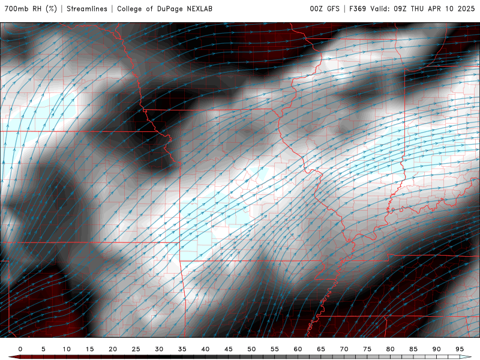
Task: Select the '90' color scale label
Action: (437, 349)
